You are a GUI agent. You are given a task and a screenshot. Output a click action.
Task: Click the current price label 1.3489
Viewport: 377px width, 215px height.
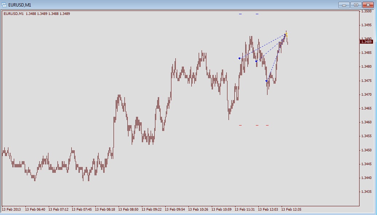point(366,42)
